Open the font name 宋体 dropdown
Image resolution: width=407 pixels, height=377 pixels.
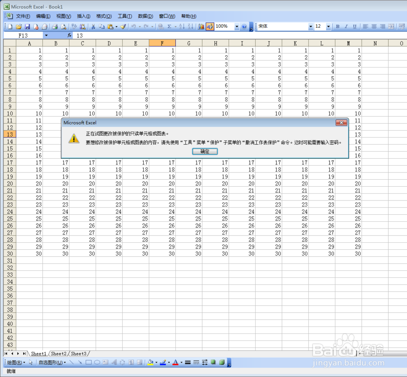point(311,26)
